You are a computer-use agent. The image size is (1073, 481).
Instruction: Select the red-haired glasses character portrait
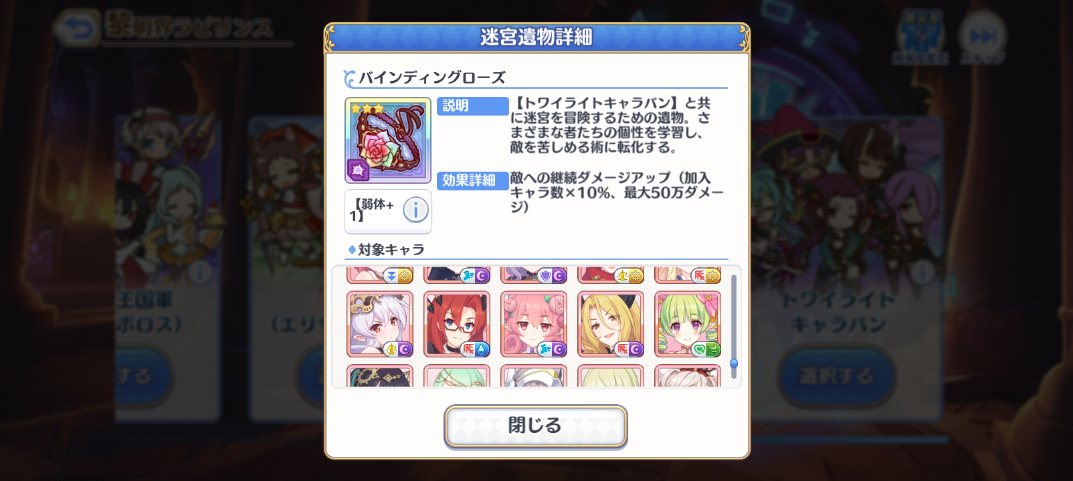[x=457, y=324]
